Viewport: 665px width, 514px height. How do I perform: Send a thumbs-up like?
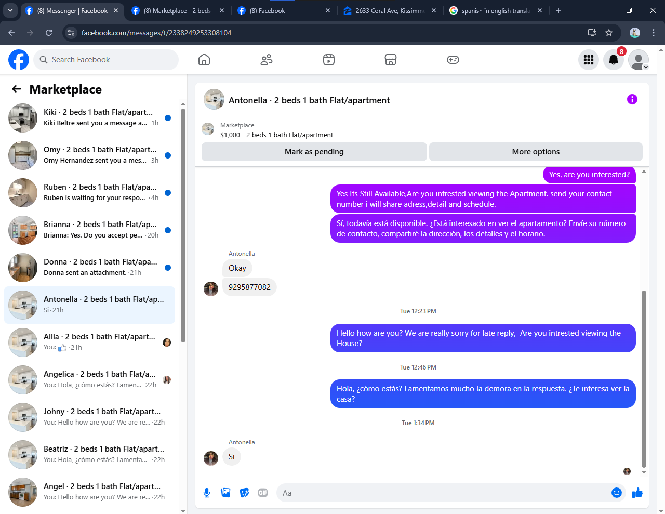coord(637,493)
